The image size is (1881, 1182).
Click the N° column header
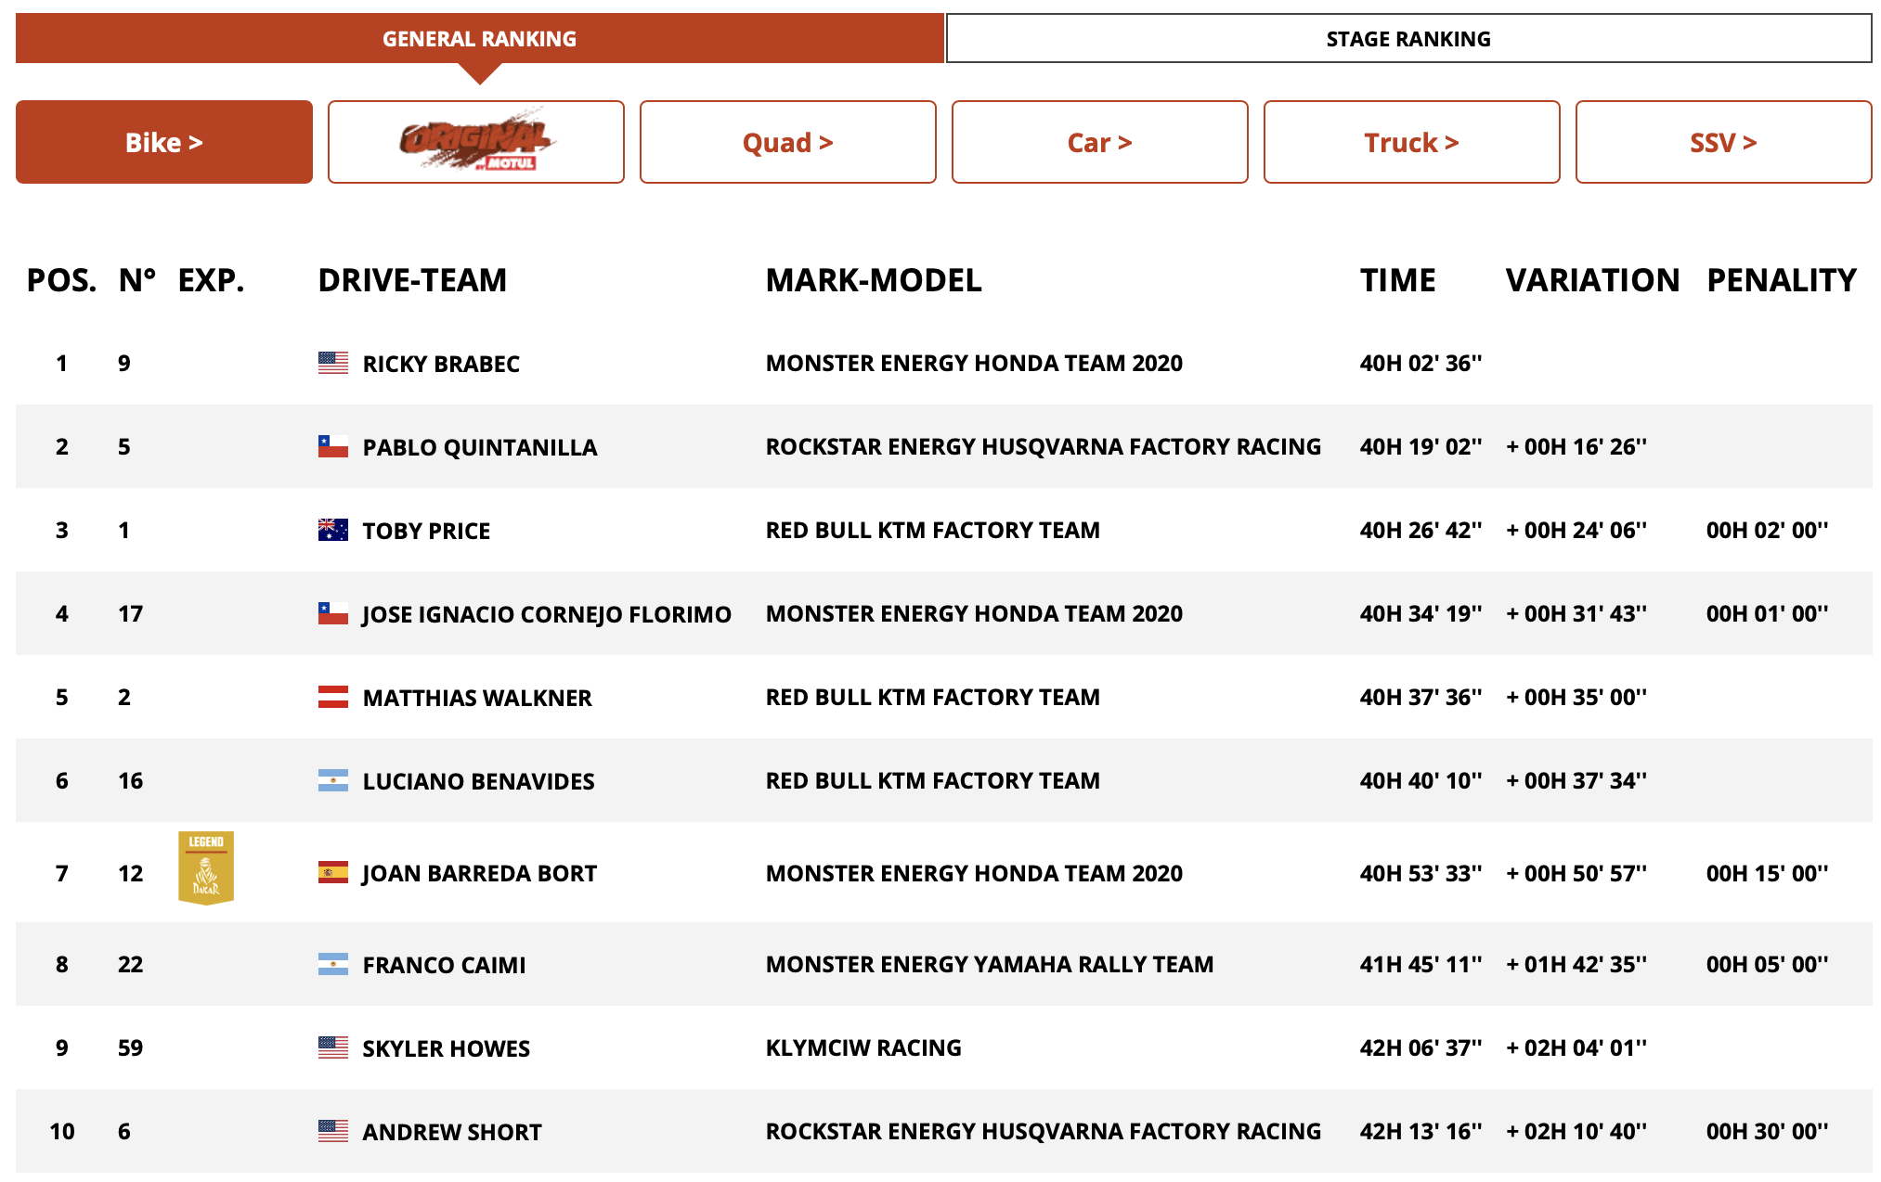tap(137, 280)
